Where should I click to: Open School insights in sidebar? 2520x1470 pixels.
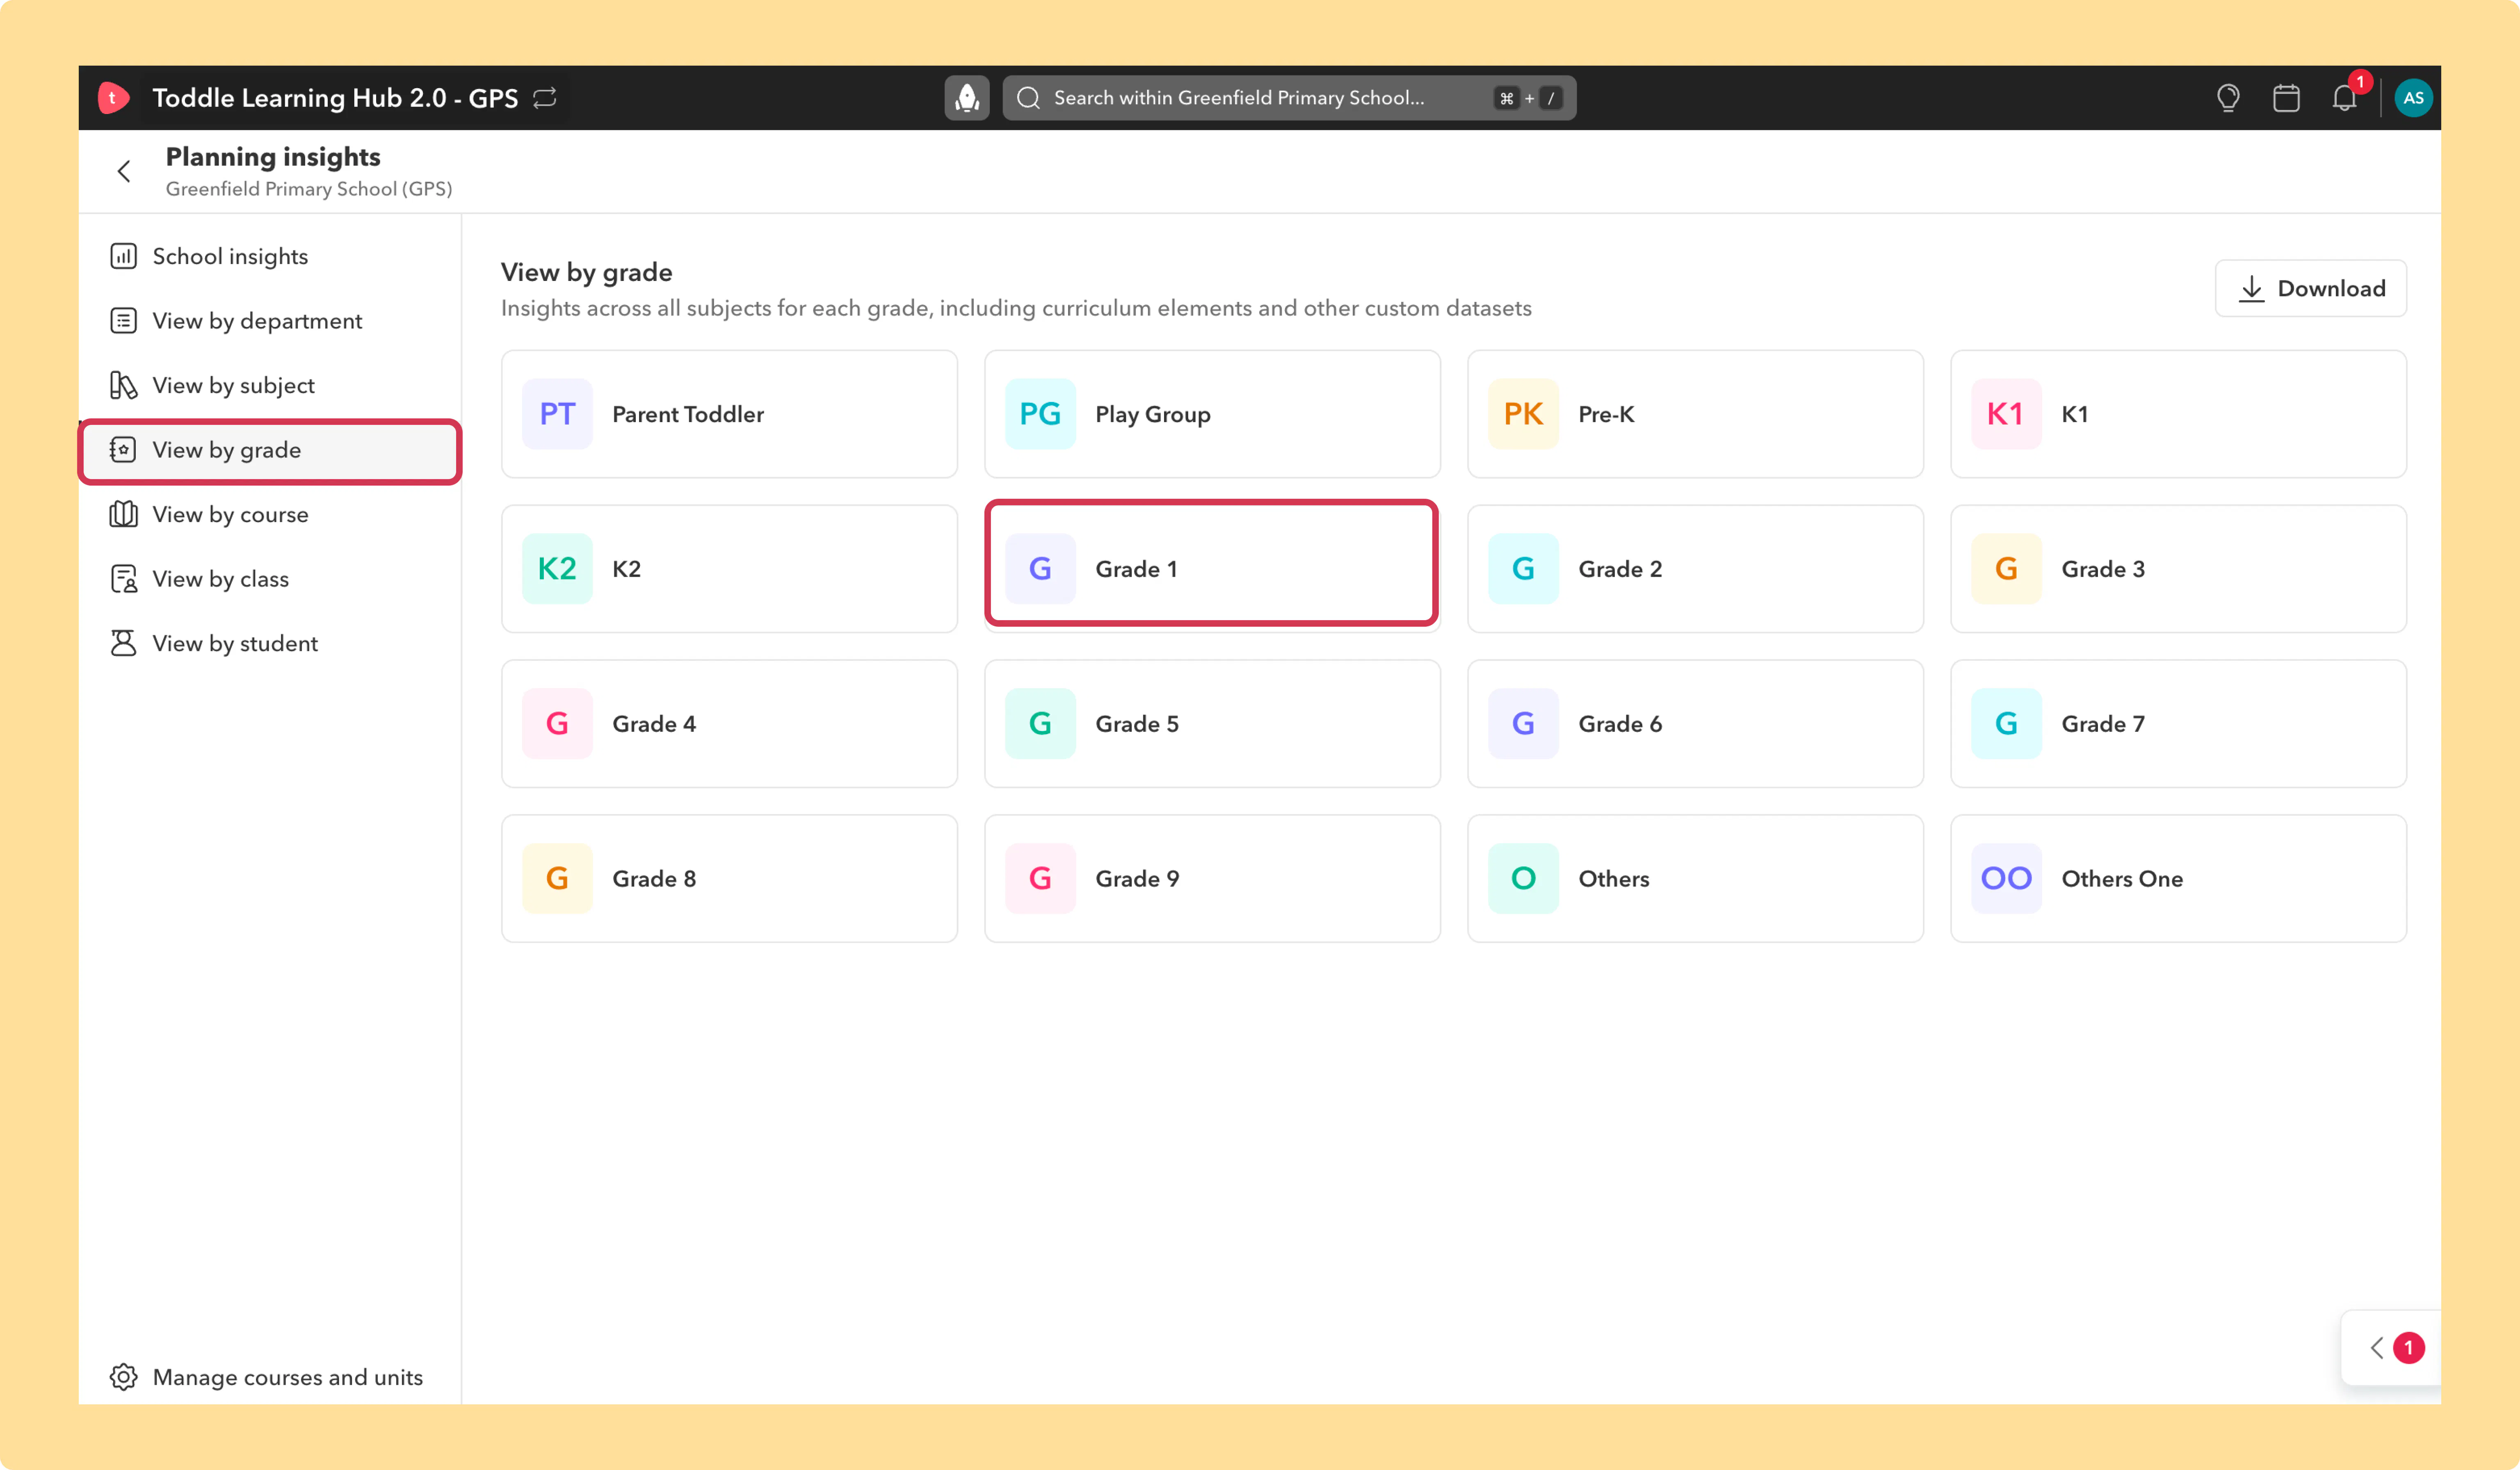tap(270, 256)
